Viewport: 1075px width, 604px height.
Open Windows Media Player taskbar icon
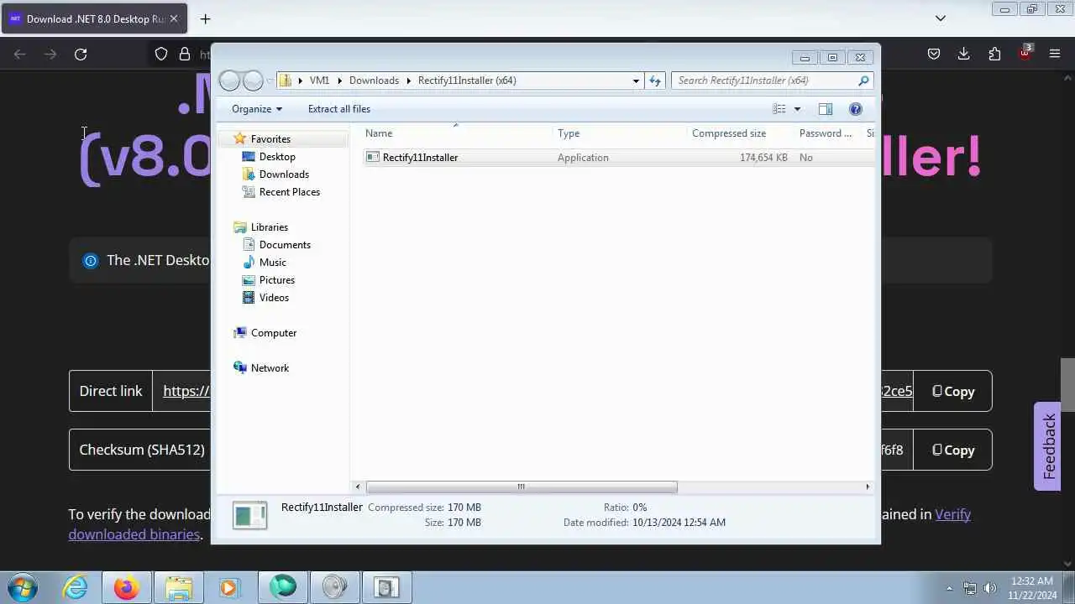click(x=228, y=588)
